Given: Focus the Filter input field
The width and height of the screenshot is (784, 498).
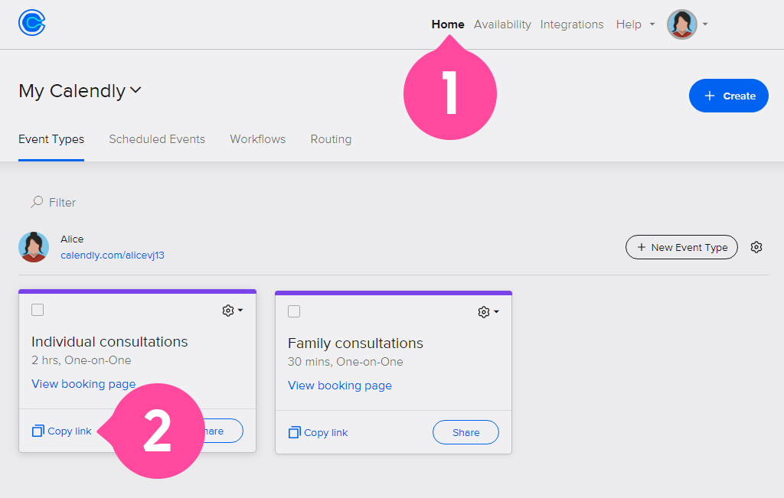Looking at the screenshot, I should tap(63, 202).
